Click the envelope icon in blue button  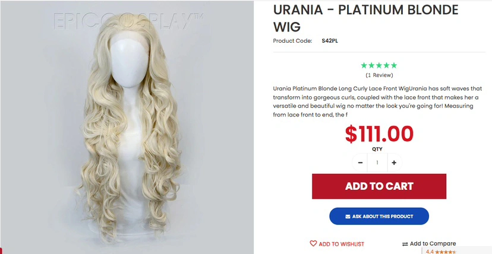(x=348, y=217)
